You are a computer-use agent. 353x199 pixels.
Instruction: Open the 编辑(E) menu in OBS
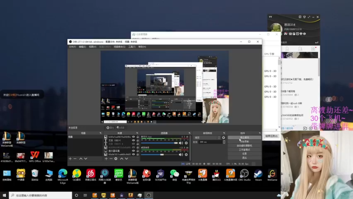[x=82, y=47]
